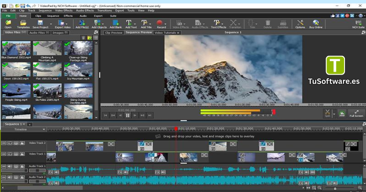
Task: Click the Full Screen button
Action: [356, 113]
